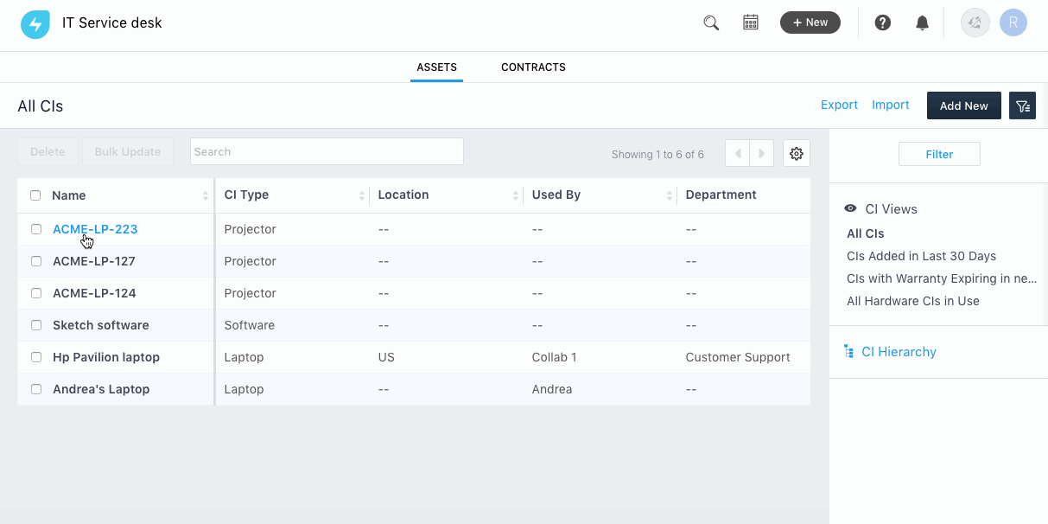The width and height of the screenshot is (1048, 524).
Task: Select checkbox for ACME-LP-127
Action: [36, 261]
